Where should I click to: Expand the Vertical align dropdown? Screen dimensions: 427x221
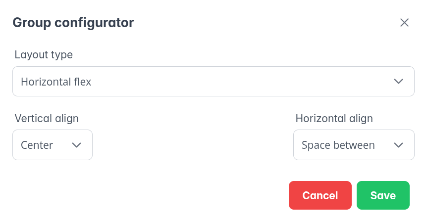(x=53, y=145)
